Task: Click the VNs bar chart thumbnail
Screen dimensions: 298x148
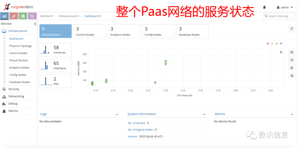Action: (x=47, y=81)
